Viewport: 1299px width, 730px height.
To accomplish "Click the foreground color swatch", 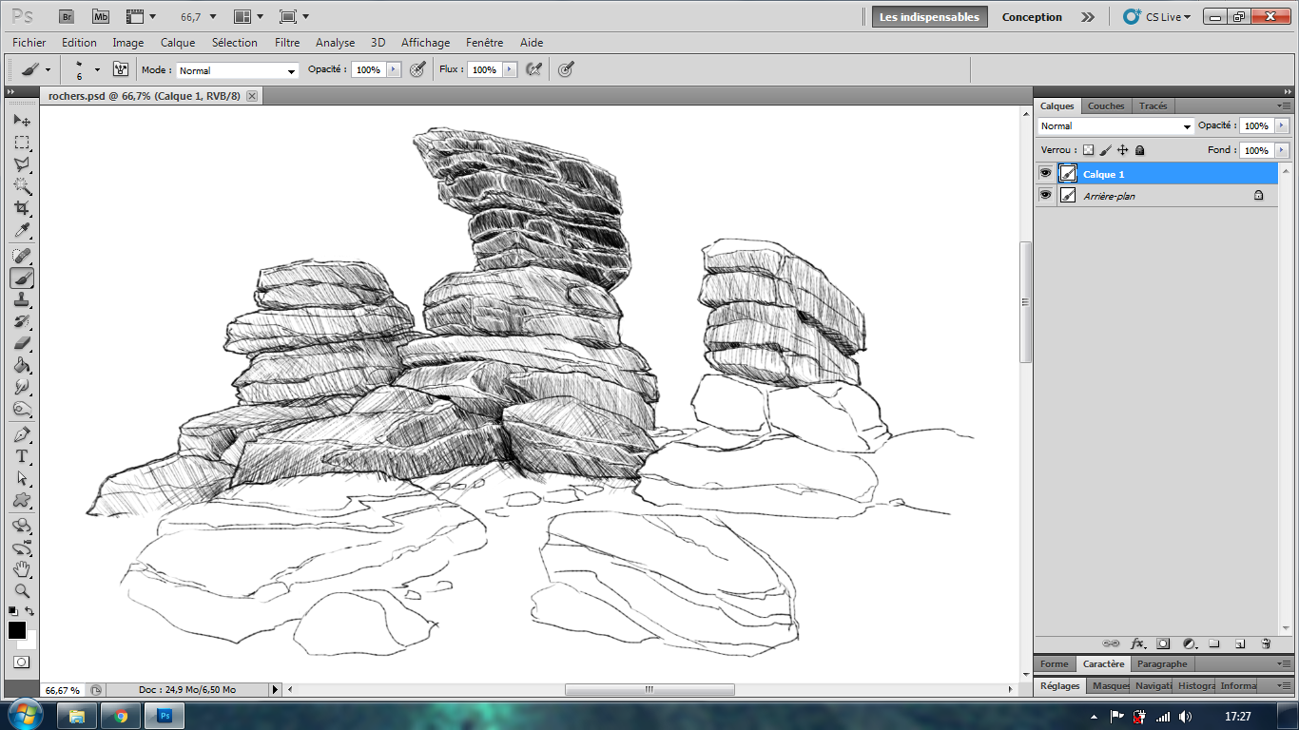I will click(17, 629).
